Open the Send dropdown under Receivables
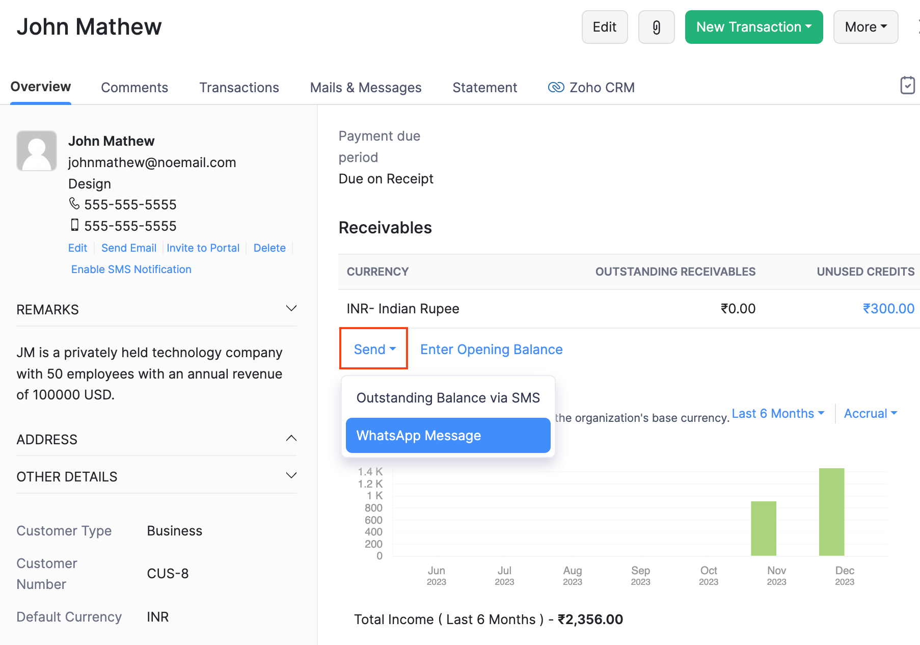Screen dimensions: 920x645 373,348
